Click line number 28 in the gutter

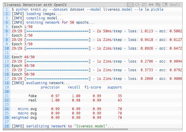click(7, 126)
